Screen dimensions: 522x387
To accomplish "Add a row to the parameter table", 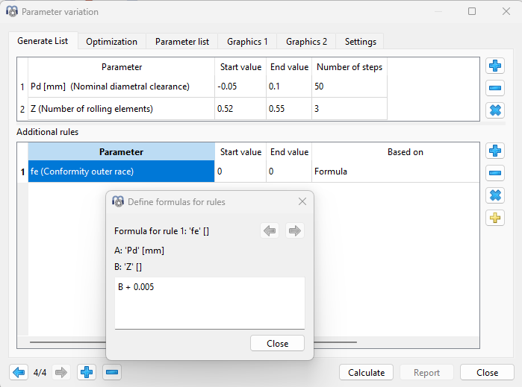I will coord(494,66).
